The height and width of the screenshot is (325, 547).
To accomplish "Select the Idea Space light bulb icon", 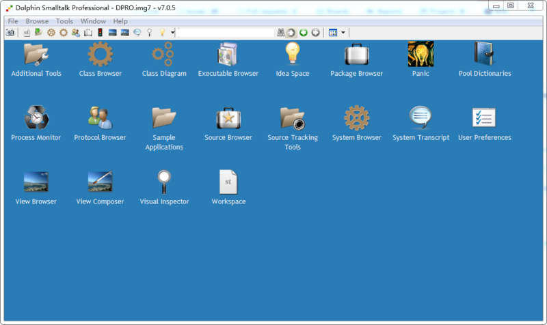I will (293, 53).
